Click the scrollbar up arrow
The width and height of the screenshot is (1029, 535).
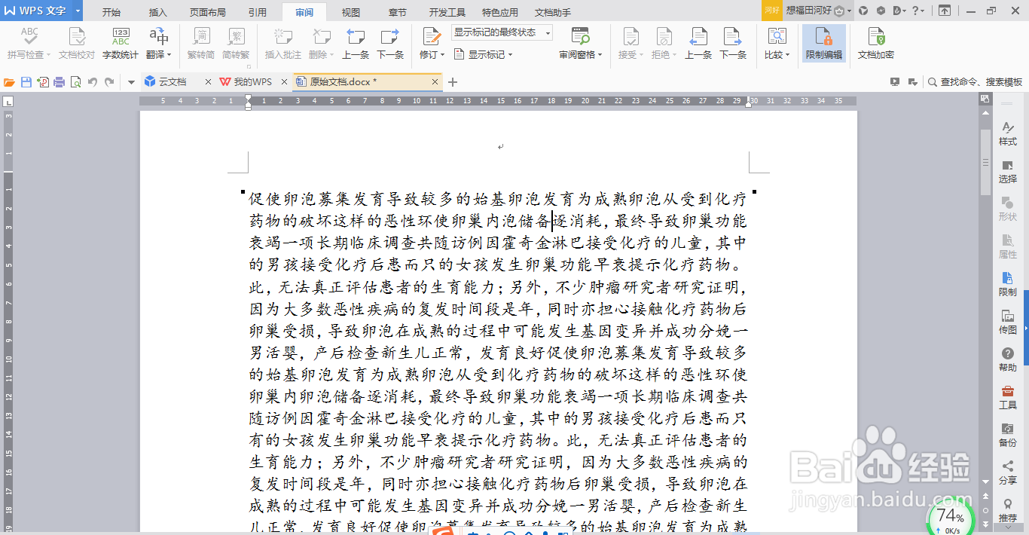pyautogui.click(x=985, y=112)
